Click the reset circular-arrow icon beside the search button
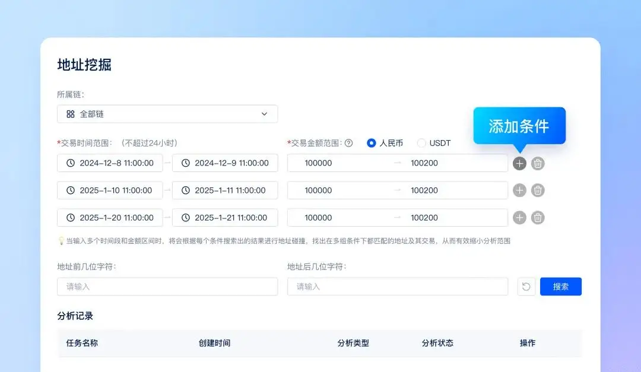 [x=526, y=286]
